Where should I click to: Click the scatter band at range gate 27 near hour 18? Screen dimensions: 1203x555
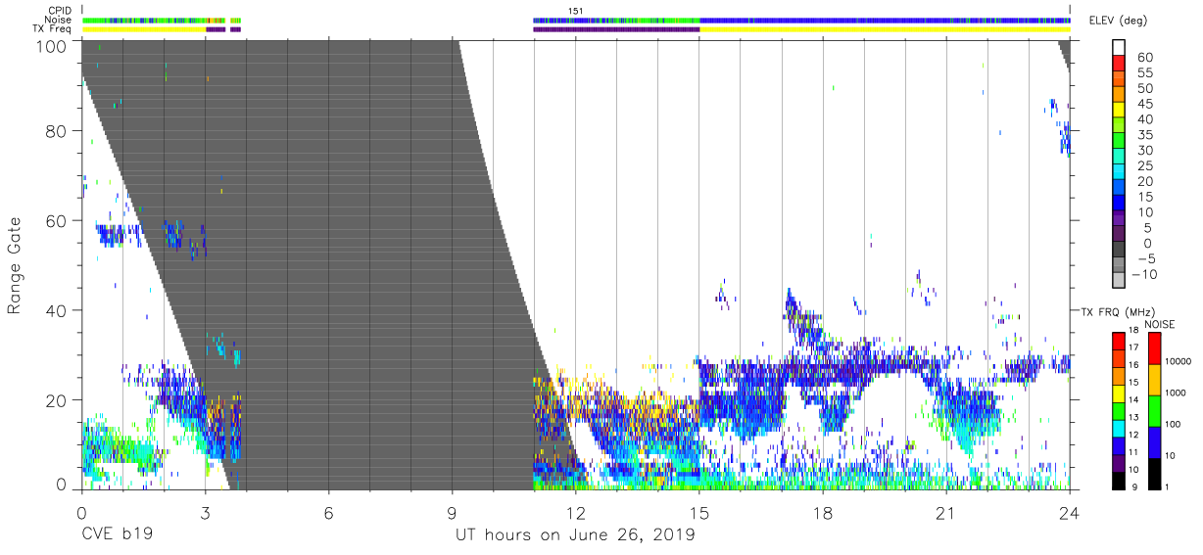tap(822, 368)
